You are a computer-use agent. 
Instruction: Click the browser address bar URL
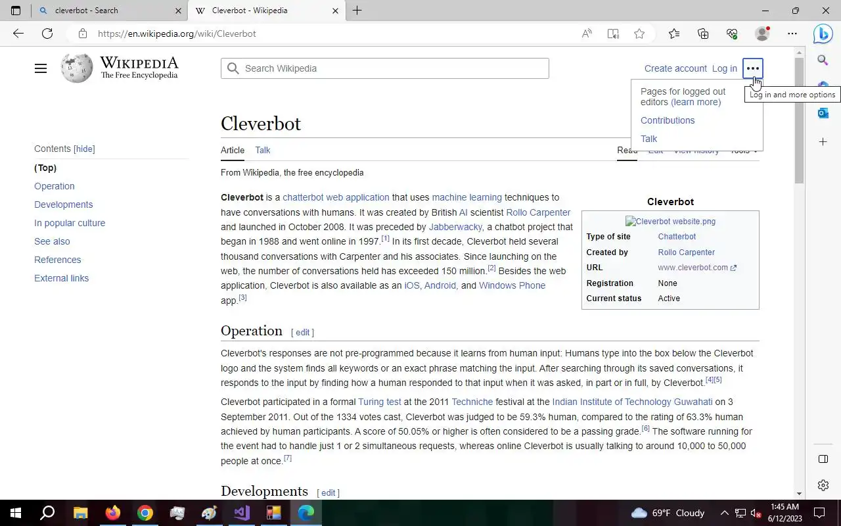[x=177, y=34]
